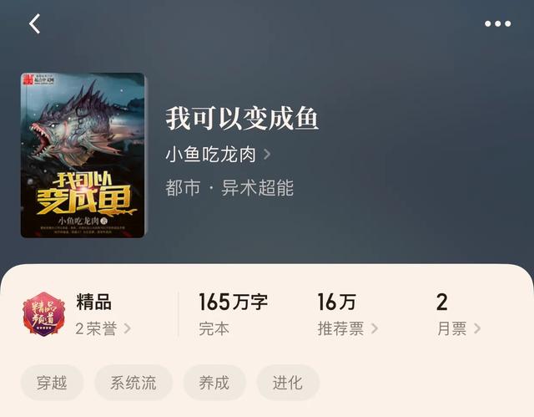Tap the 精品 honors label
Image resolution: width=534 pixels, height=417 pixels.
(94, 302)
